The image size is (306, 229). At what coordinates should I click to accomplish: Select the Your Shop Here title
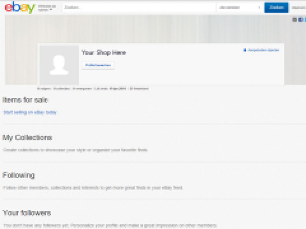104,52
